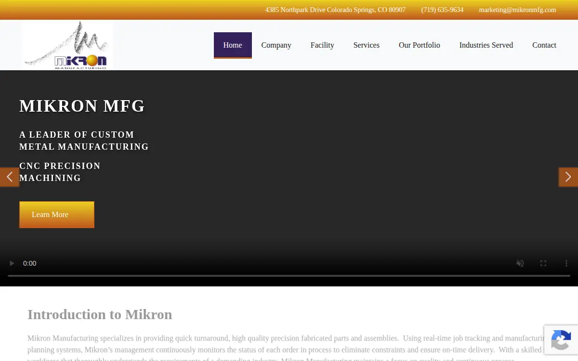Image resolution: width=578 pixels, height=361 pixels.
Task: Click the Northpark Drive address text
Action: pyautogui.click(x=335, y=10)
